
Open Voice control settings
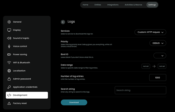pos(27,46)
